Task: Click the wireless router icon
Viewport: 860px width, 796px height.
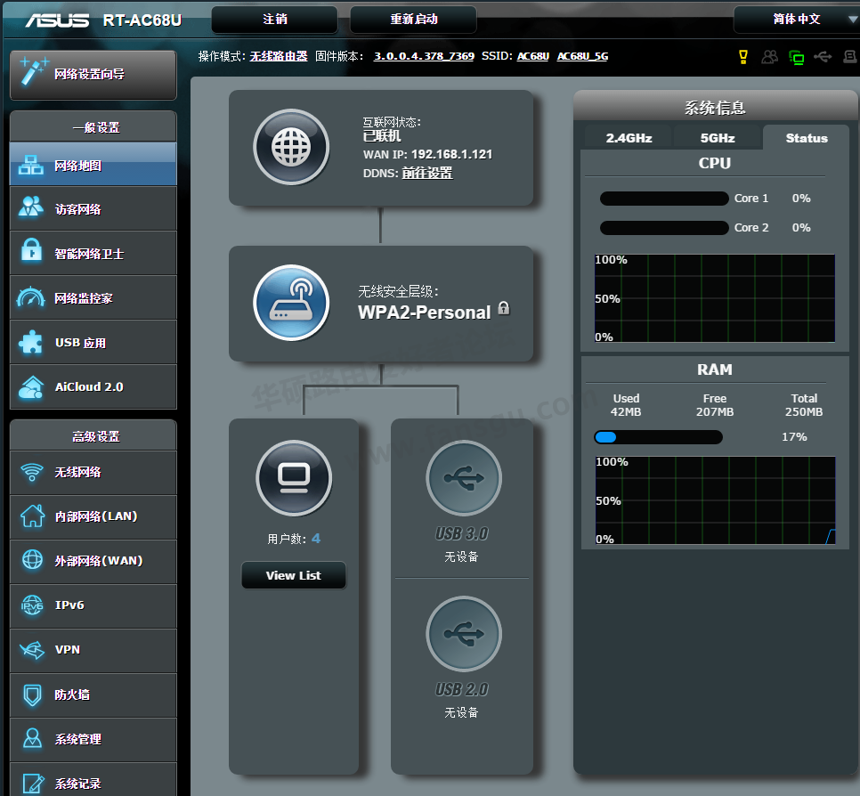Action: pos(291,303)
